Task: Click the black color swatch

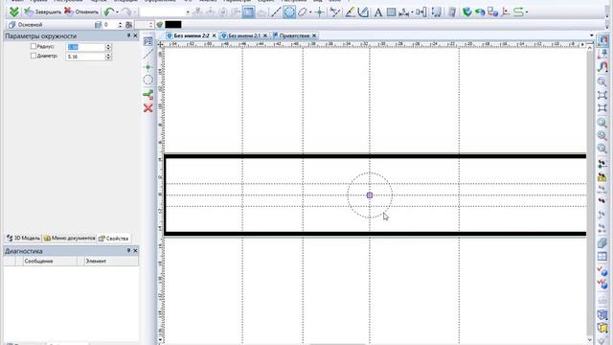Action: (x=173, y=25)
